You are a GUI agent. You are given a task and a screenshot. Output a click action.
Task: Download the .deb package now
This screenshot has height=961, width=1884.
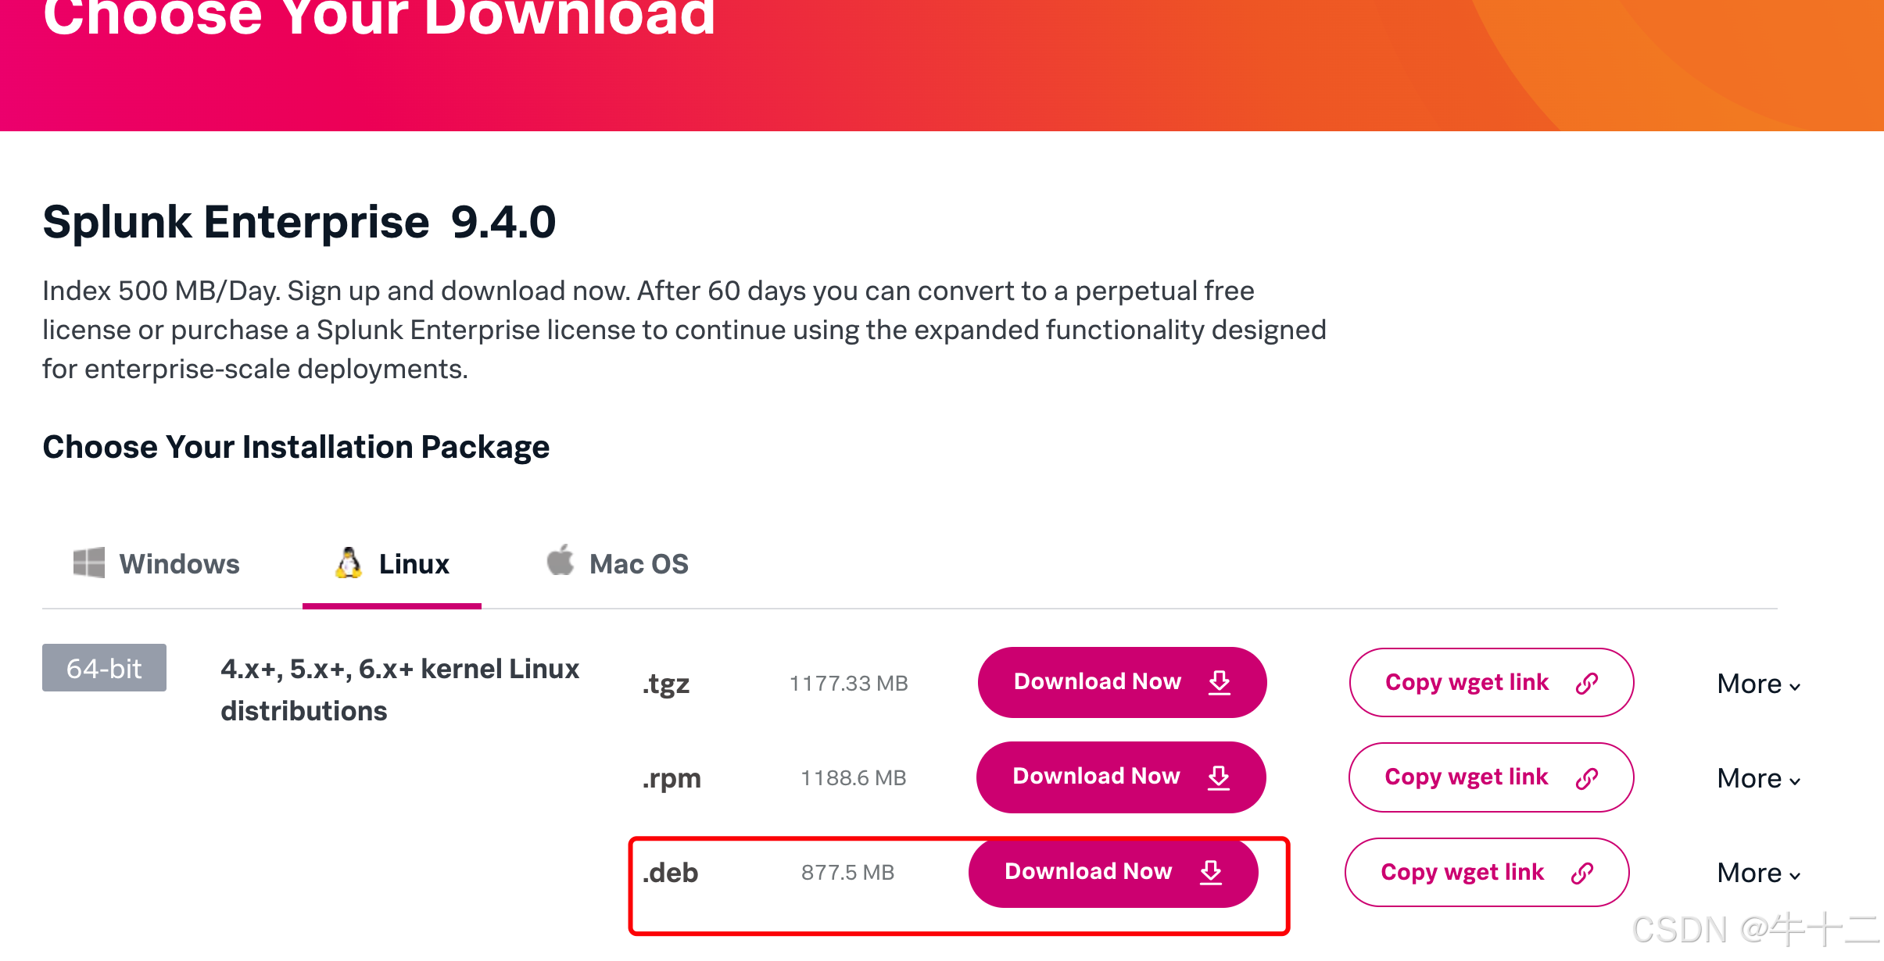(1112, 872)
